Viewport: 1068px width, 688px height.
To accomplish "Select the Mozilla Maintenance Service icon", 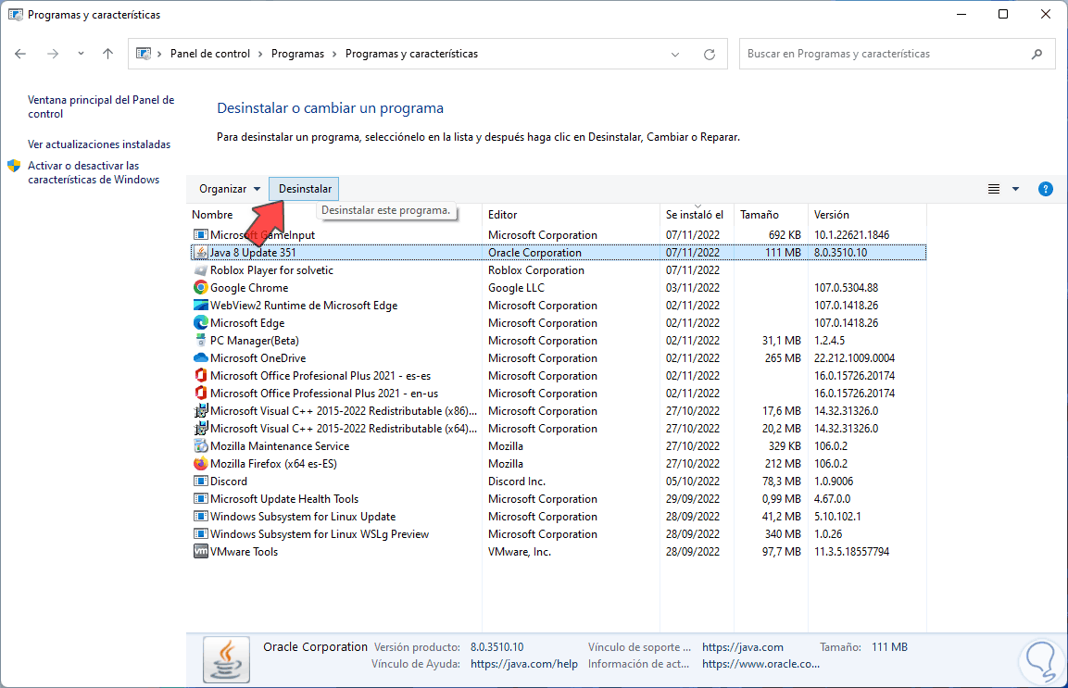I will [x=200, y=446].
